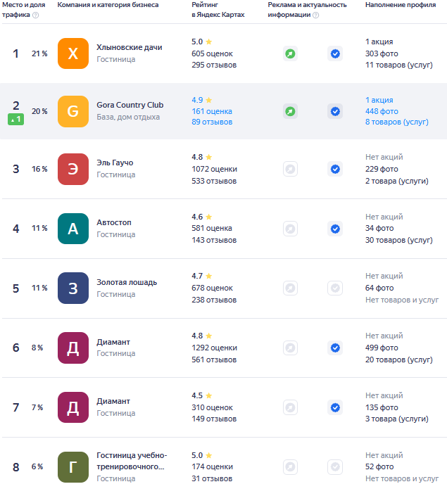Click the company name 'Хлыновские дачи'
The height and width of the screenshot is (496, 447).
(129, 47)
